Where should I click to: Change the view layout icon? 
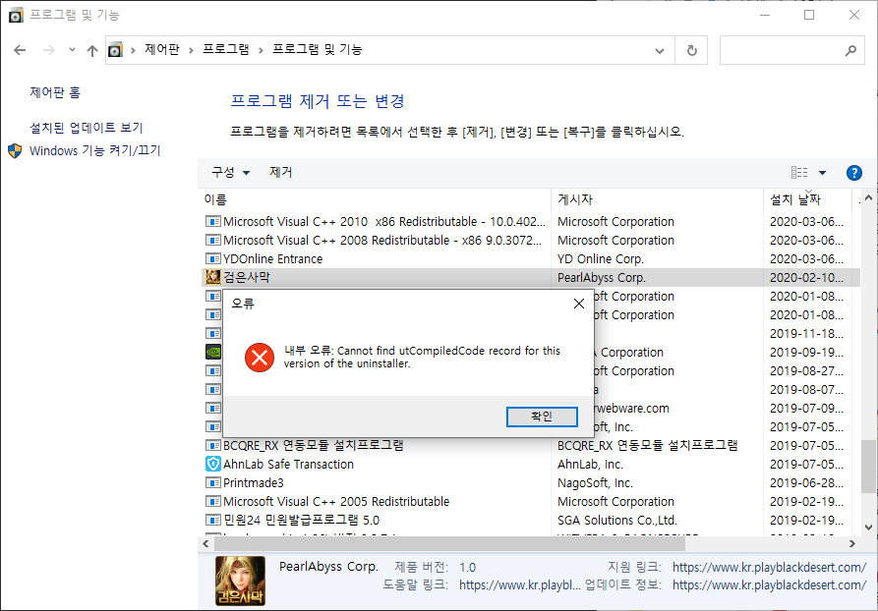coord(799,173)
